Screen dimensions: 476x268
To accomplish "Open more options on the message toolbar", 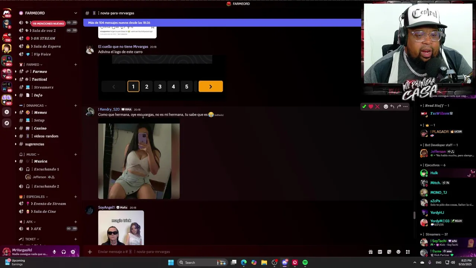I will pyautogui.click(x=406, y=106).
